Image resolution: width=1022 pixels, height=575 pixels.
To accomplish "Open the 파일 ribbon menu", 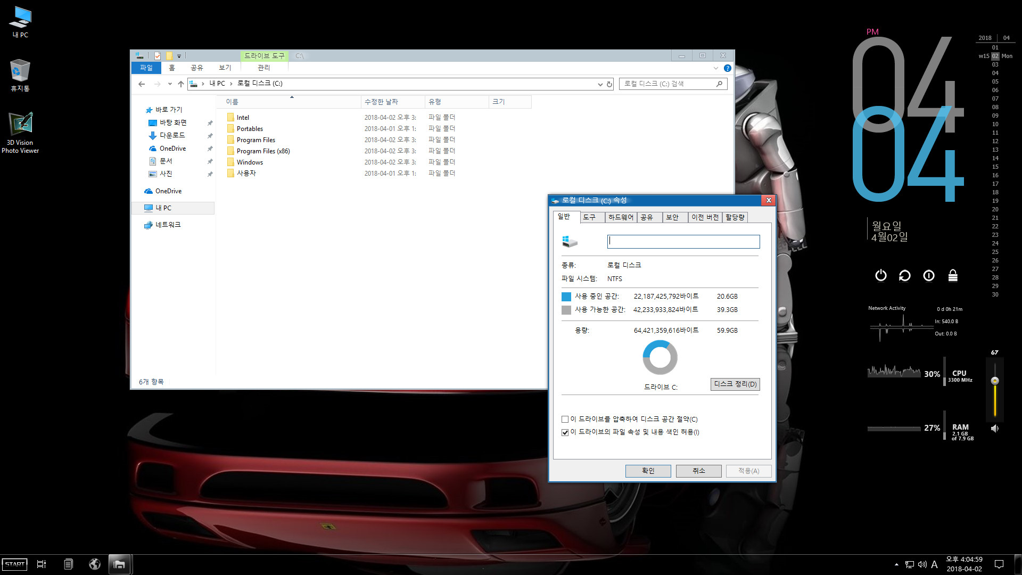I will pyautogui.click(x=146, y=68).
